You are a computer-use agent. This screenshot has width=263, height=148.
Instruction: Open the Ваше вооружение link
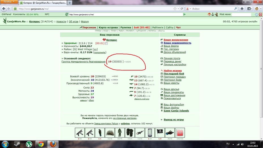pyautogui.click(x=176, y=40)
